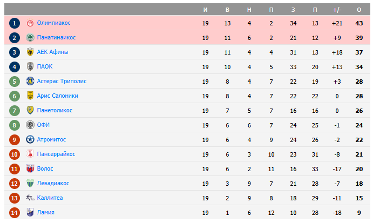Click the Aris Thessaloniki club crest
Screen dimensions: 373x223
point(30,96)
